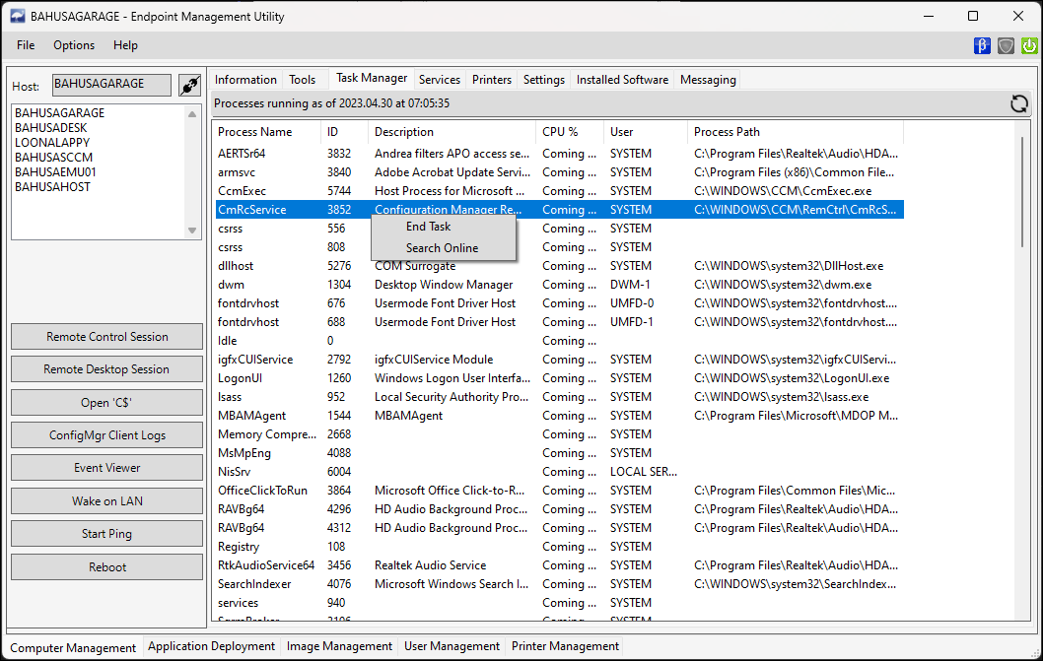Image resolution: width=1043 pixels, height=661 pixels.
Task: Select BAHUSASCCM in host list
Action: [54, 158]
